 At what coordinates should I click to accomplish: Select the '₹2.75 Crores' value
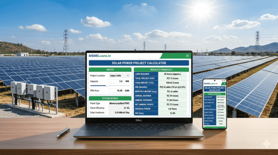tap(172, 104)
